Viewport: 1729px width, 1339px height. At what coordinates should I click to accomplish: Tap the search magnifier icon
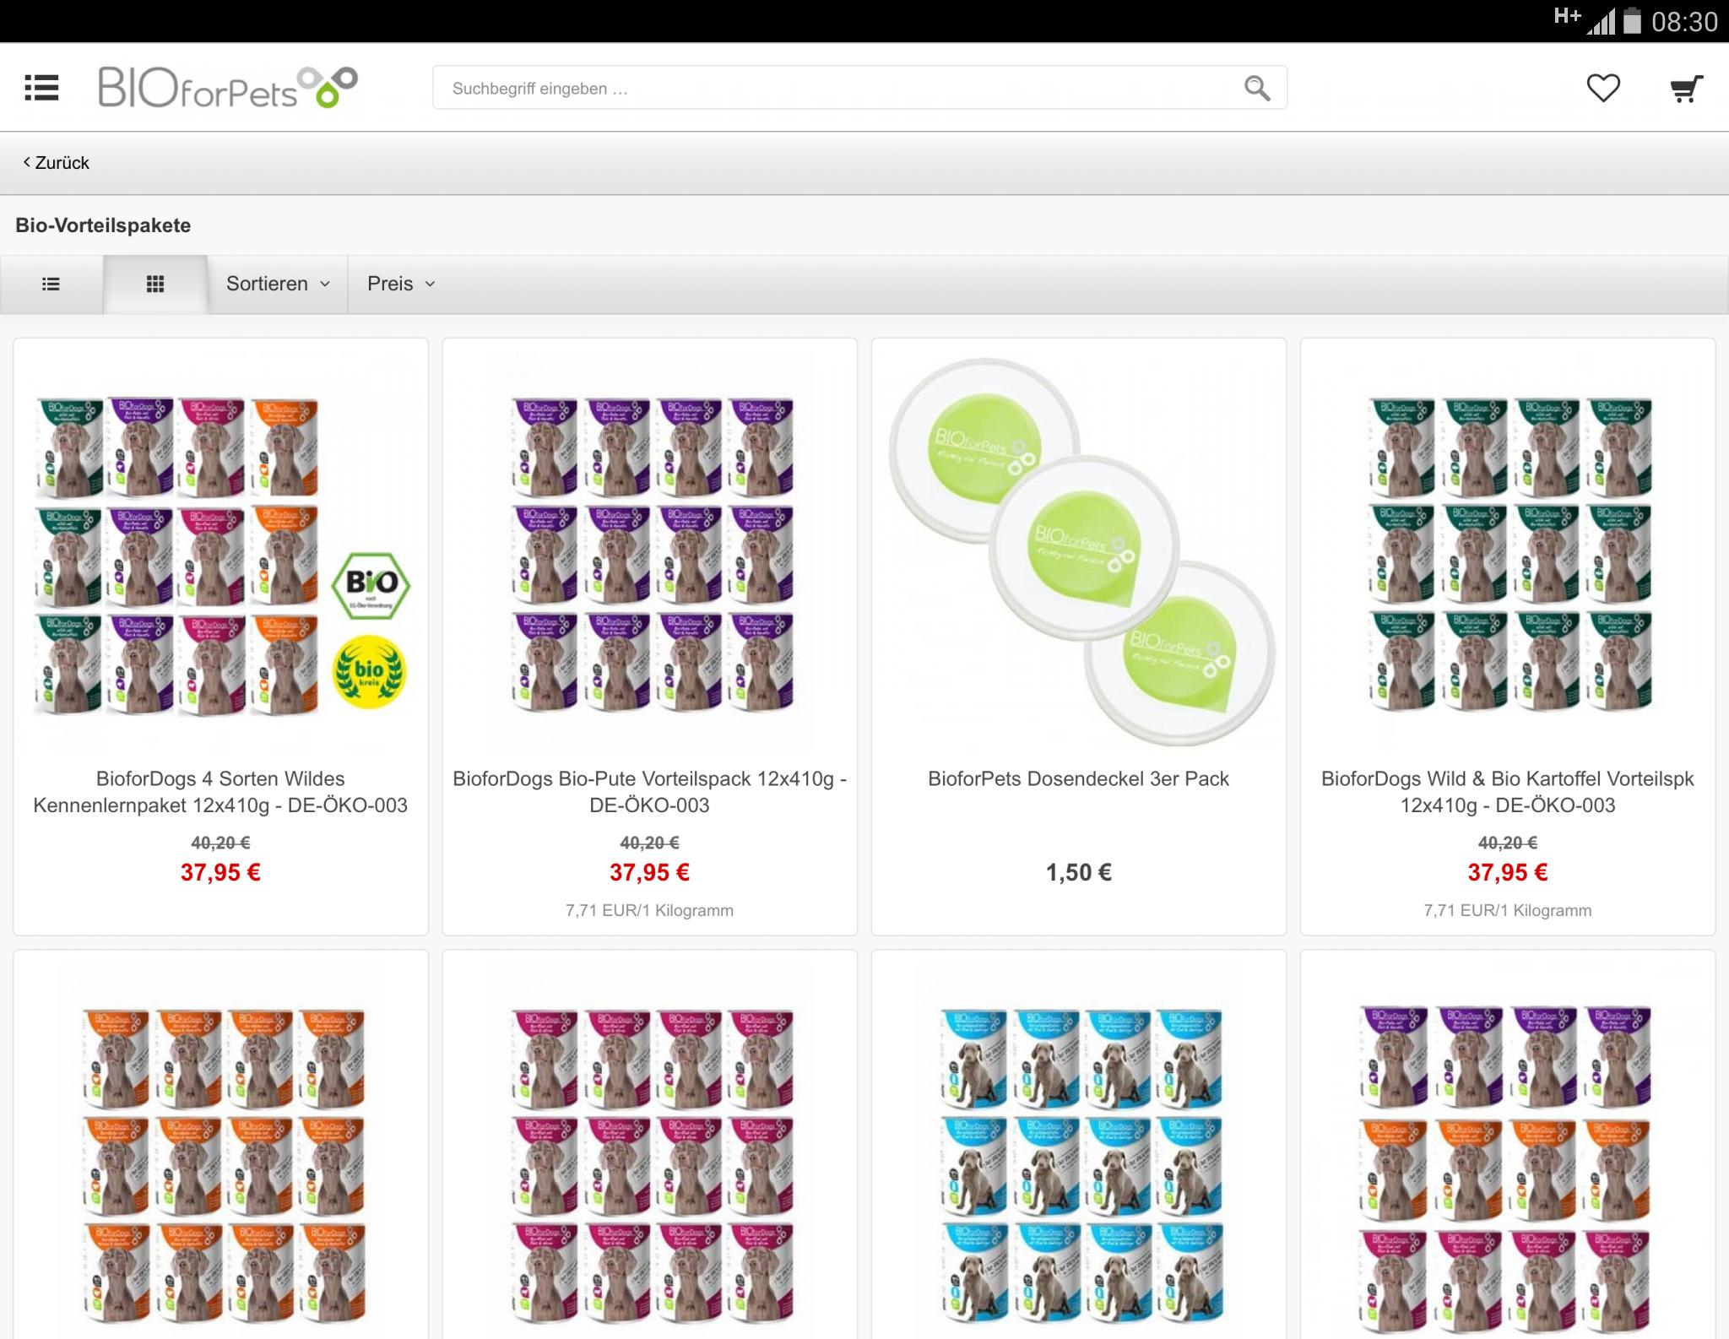(x=1256, y=88)
